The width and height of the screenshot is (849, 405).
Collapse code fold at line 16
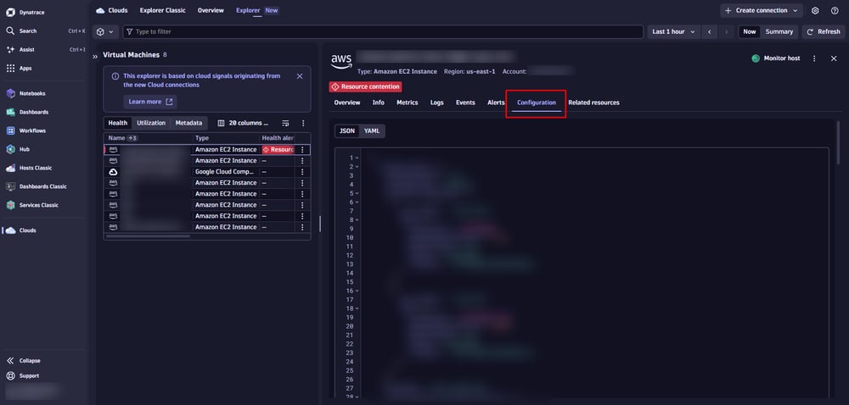click(x=357, y=291)
